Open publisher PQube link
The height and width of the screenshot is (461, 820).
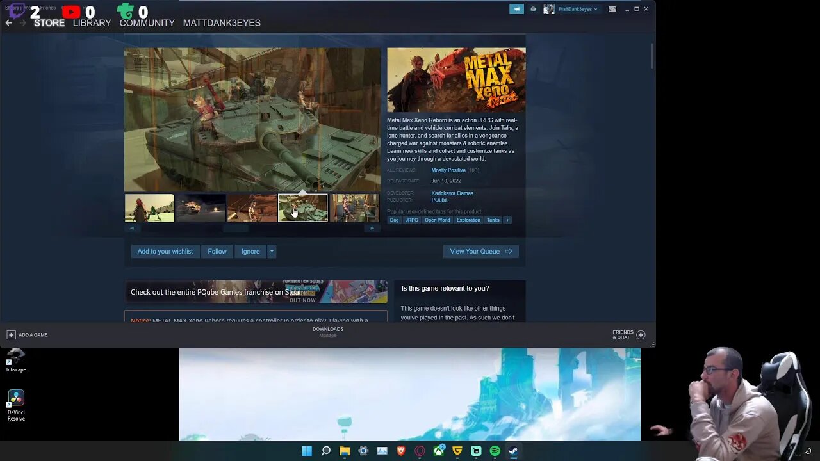click(439, 200)
